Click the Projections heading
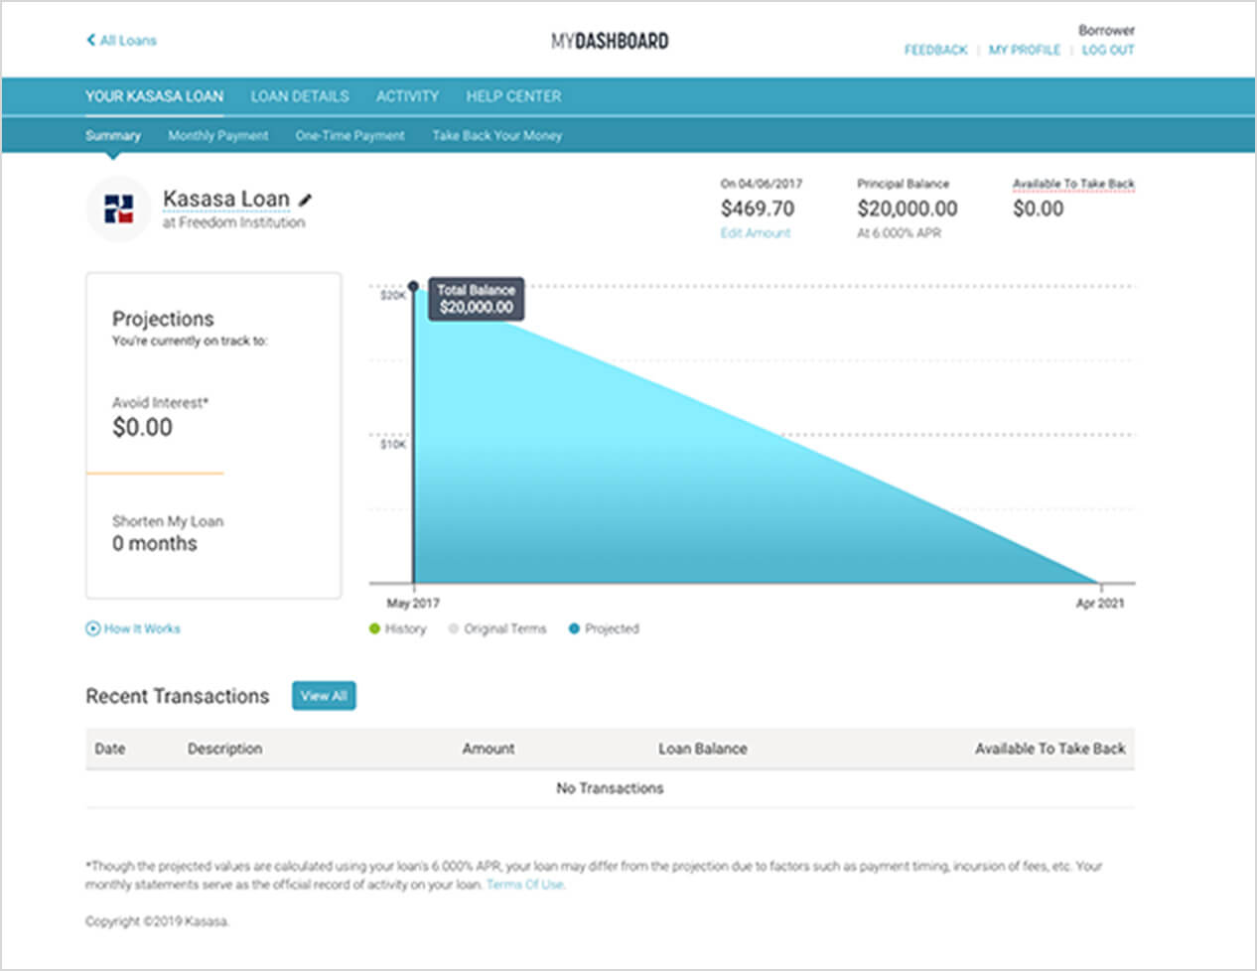The image size is (1257, 971). pos(163,319)
